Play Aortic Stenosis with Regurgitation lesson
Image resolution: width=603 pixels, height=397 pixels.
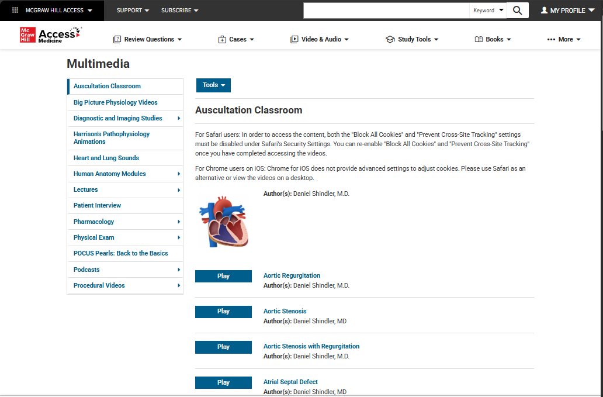pyautogui.click(x=223, y=347)
